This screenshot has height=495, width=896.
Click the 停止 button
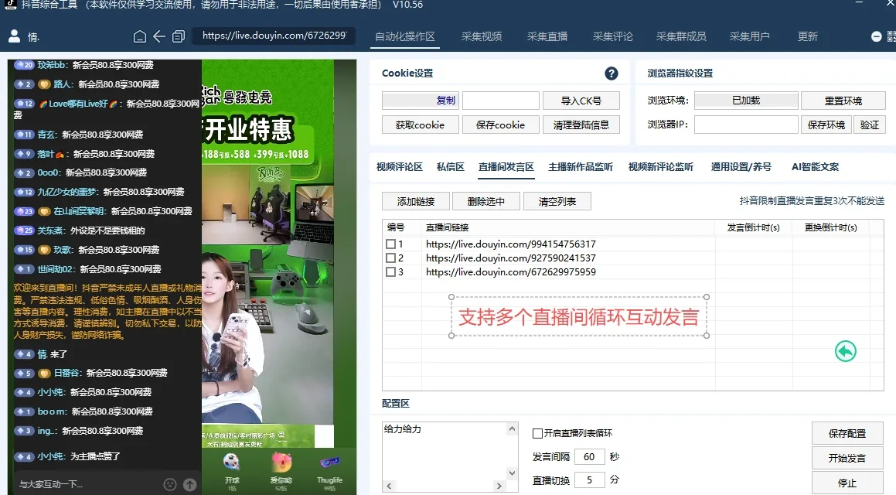click(x=847, y=483)
